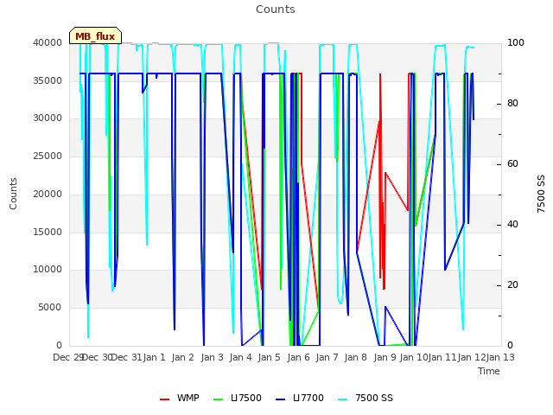The width and height of the screenshot is (553, 415).
Task: Click the Jan 1 date label
Action: [154, 357]
